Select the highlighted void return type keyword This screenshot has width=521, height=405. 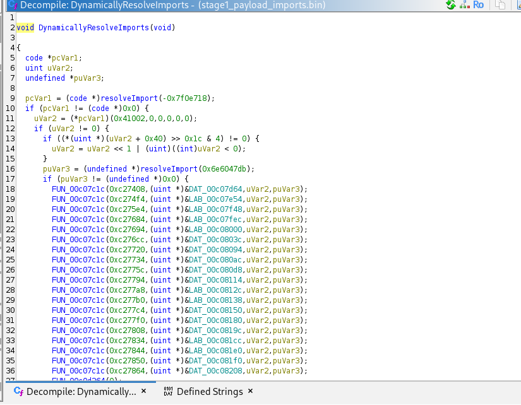pos(25,28)
